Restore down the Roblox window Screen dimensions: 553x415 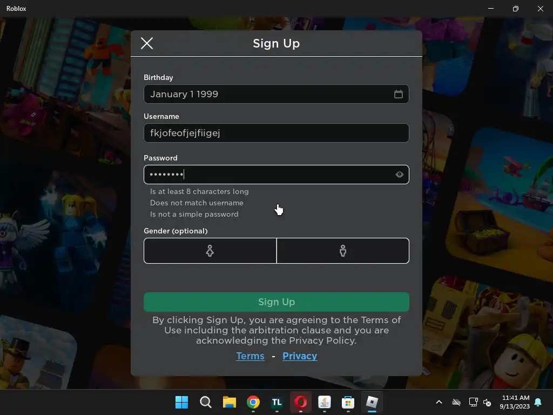[515, 9]
